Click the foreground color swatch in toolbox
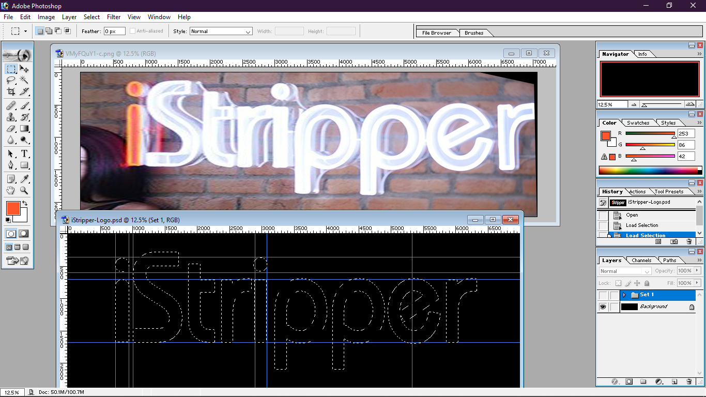The height and width of the screenshot is (397, 706). [12, 209]
